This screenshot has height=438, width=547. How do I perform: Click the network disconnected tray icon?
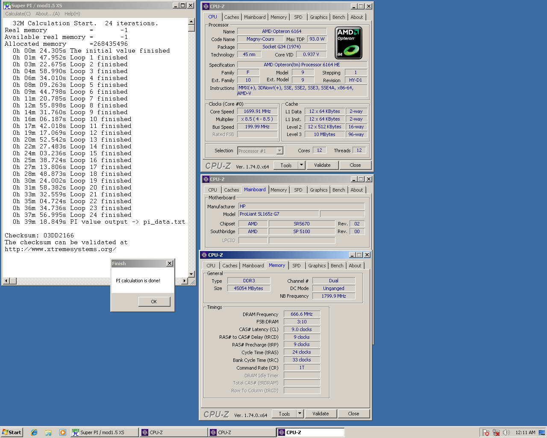pyautogui.click(x=496, y=432)
